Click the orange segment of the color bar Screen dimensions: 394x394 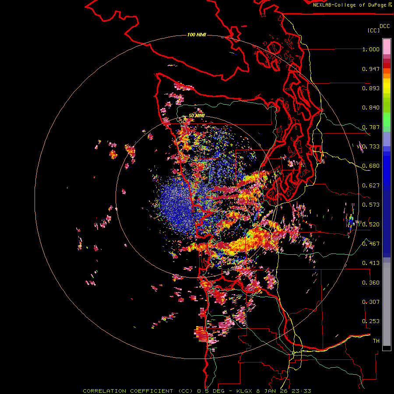(387, 76)
